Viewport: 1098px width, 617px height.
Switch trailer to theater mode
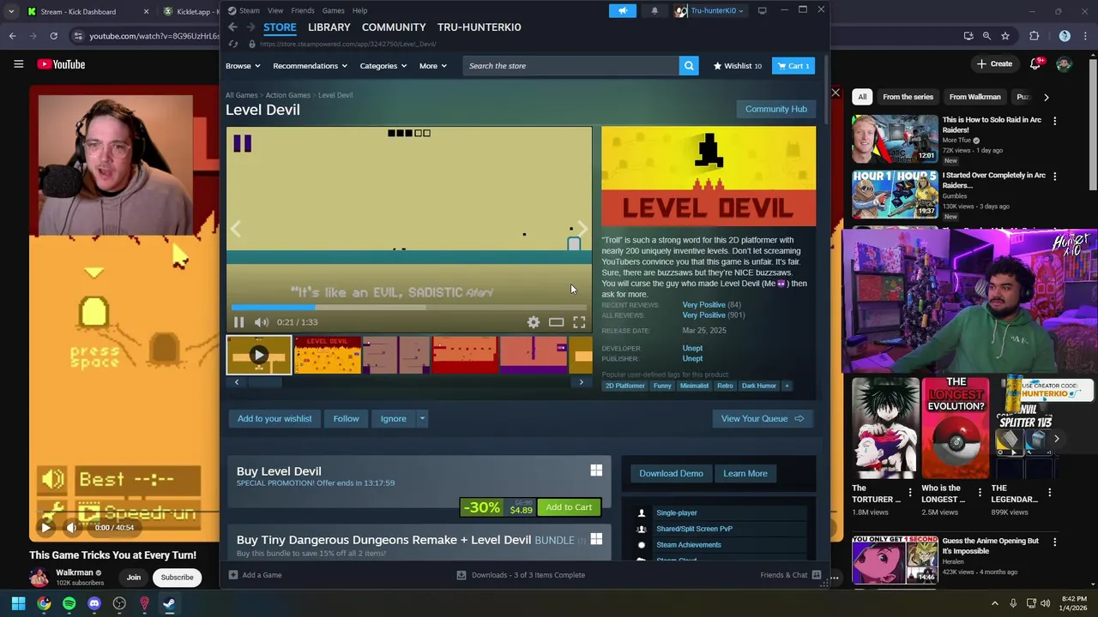(557, 322)
